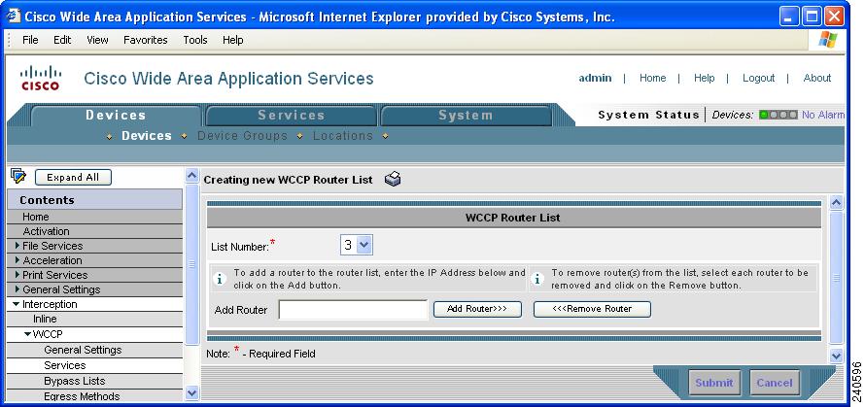Cancel creating the router list

tap(775, 383)
